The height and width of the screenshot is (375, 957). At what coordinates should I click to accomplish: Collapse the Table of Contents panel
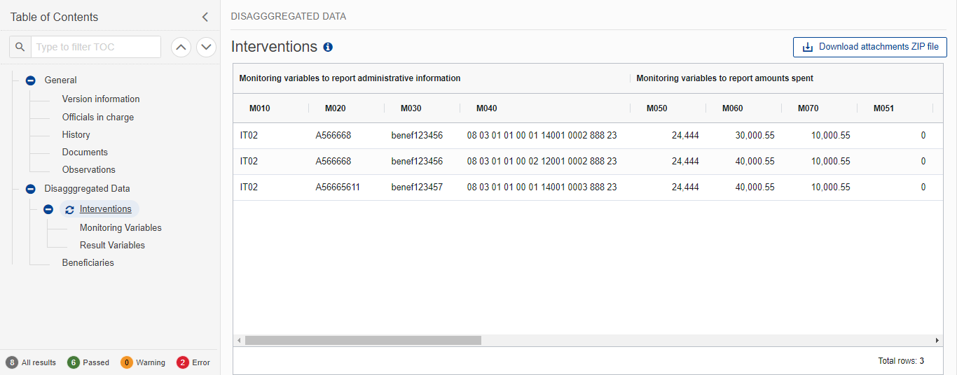coord(205,17)
